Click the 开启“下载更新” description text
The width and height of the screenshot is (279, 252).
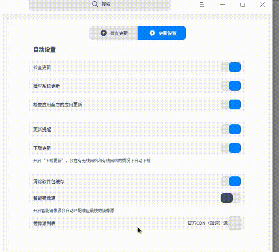click(92, 161)
